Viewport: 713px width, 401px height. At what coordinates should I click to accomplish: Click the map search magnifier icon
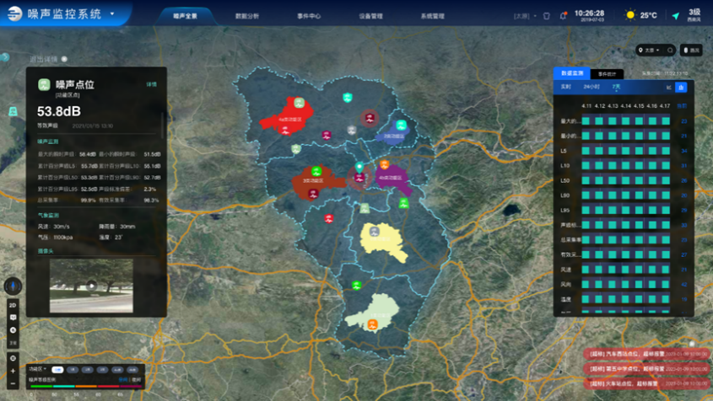[670, 51]
